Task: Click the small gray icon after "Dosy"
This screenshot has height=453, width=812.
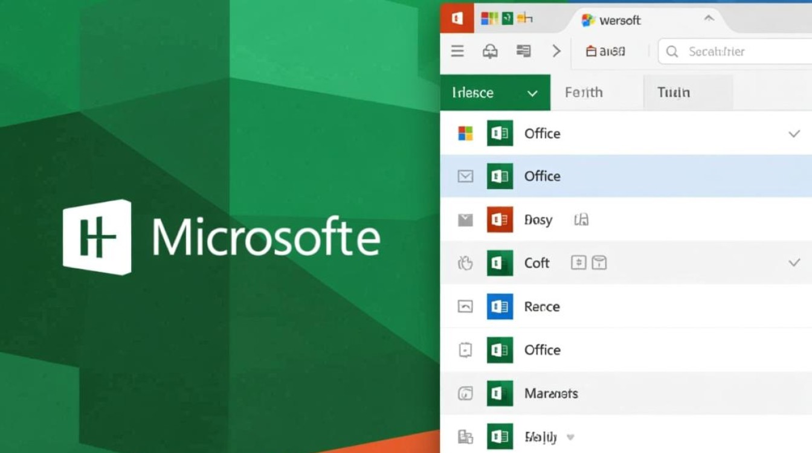Action: (x=581, y=220)
